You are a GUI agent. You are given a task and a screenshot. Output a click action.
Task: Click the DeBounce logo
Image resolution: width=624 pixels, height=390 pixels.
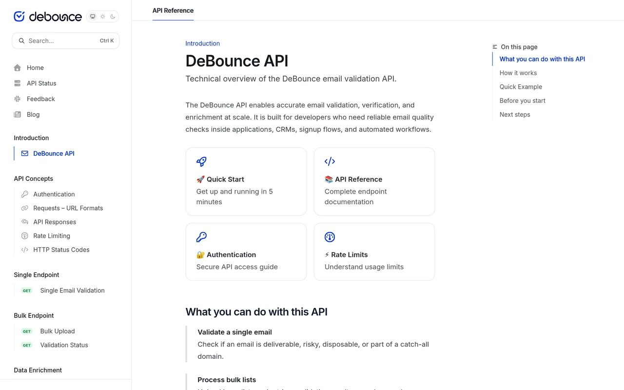[48, 17]
